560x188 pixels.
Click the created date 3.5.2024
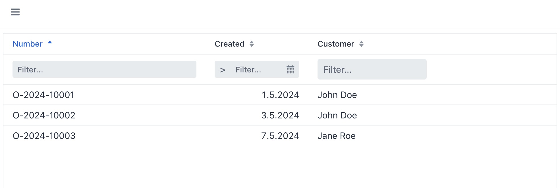click(x=280, y=115)
